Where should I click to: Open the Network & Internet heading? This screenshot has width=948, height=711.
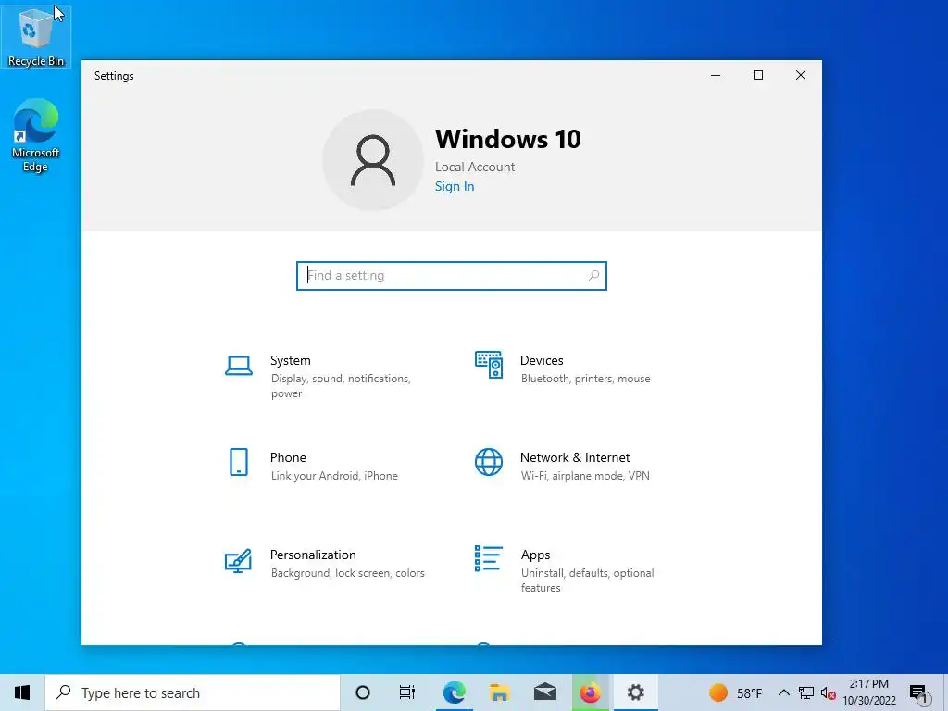575,457
